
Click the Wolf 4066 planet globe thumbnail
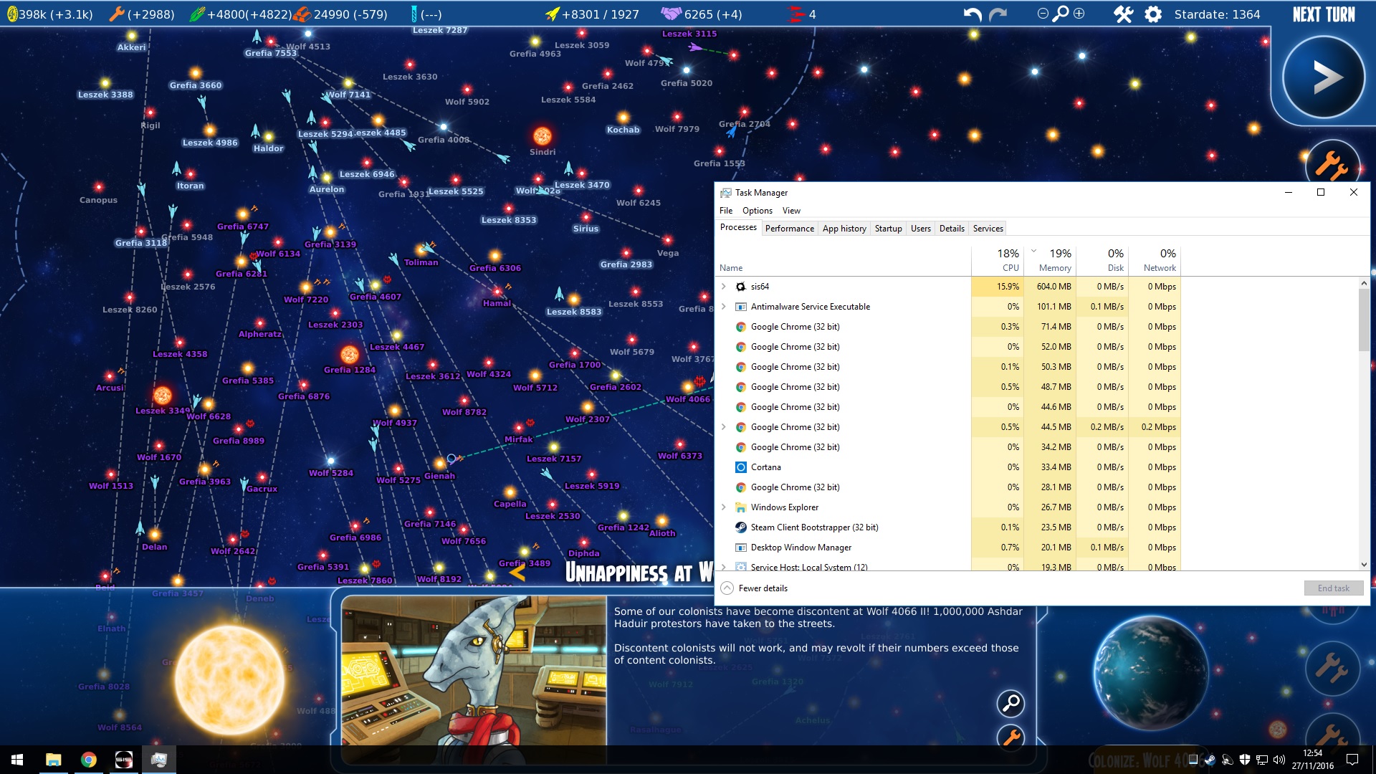(x=1150, y=672)
